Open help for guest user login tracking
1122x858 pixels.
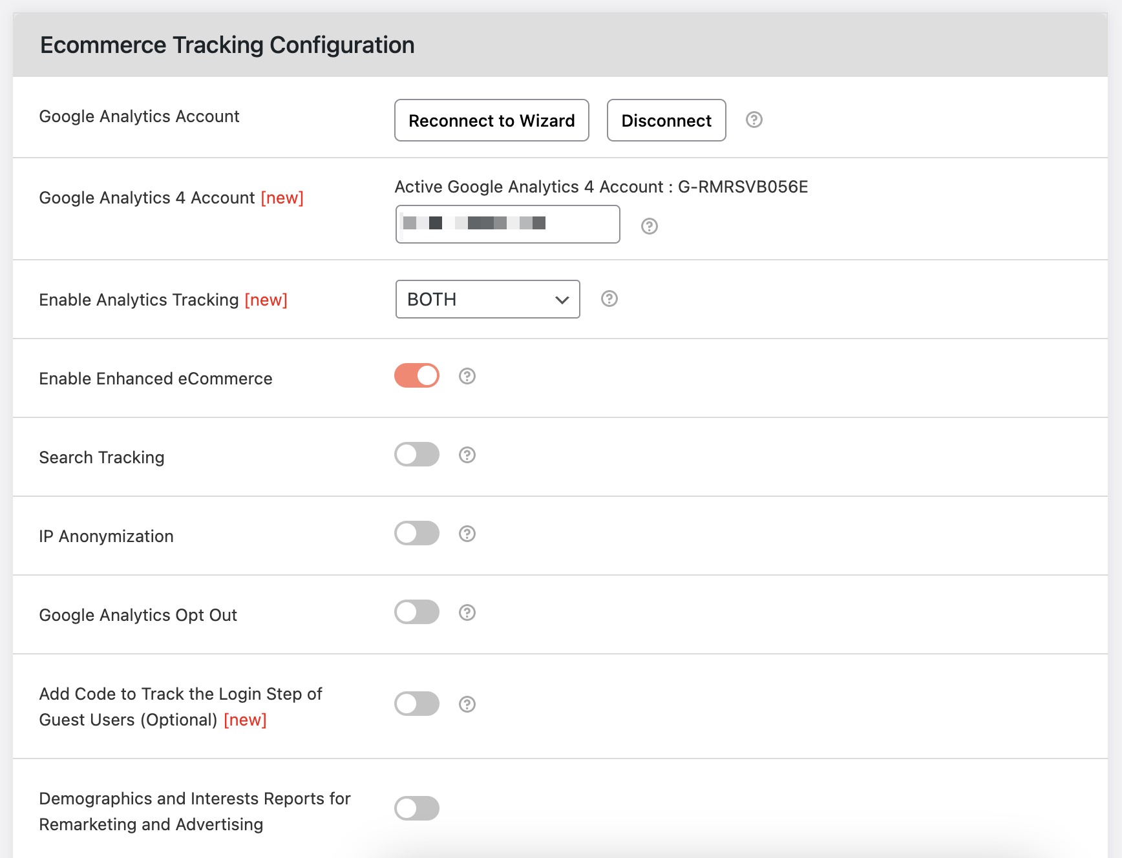click(467, 704)
